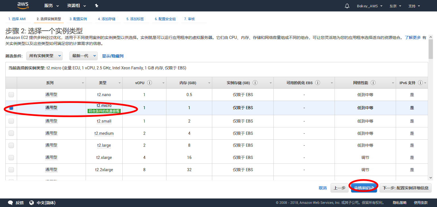This screenshot has width=437, height=207.
Task: Check the t2.medium instance checkbox
Action: [11, 133]
